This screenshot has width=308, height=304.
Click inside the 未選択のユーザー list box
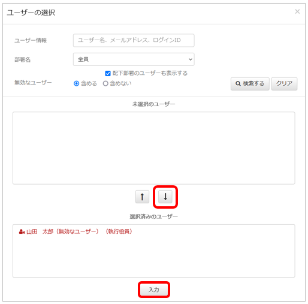(x=154, y=148)
